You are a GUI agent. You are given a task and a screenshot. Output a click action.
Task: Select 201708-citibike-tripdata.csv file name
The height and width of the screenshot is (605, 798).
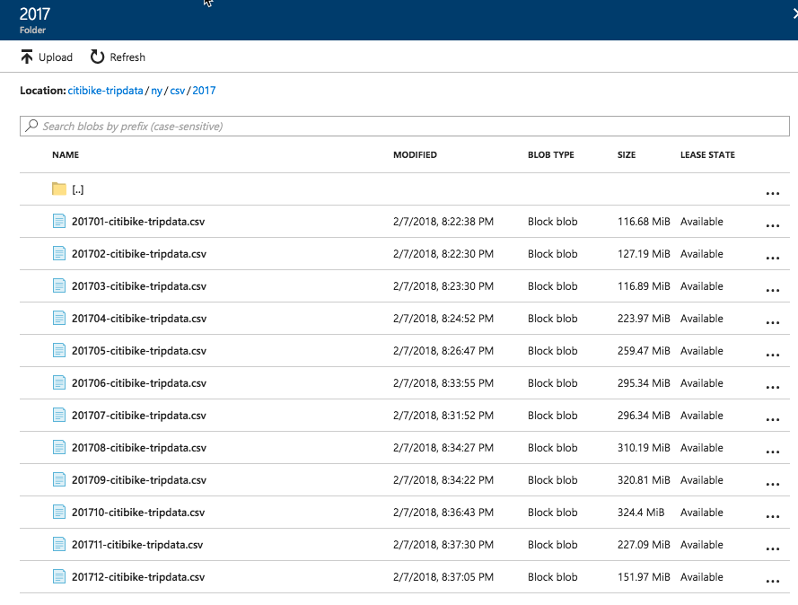click(139, 448)
